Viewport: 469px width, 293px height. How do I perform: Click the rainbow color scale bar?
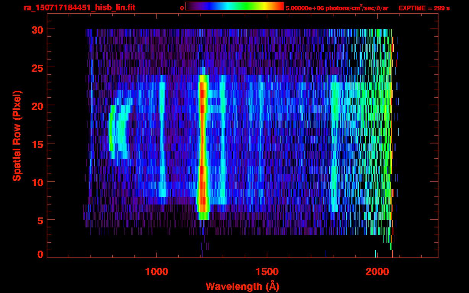click(234, 6)
